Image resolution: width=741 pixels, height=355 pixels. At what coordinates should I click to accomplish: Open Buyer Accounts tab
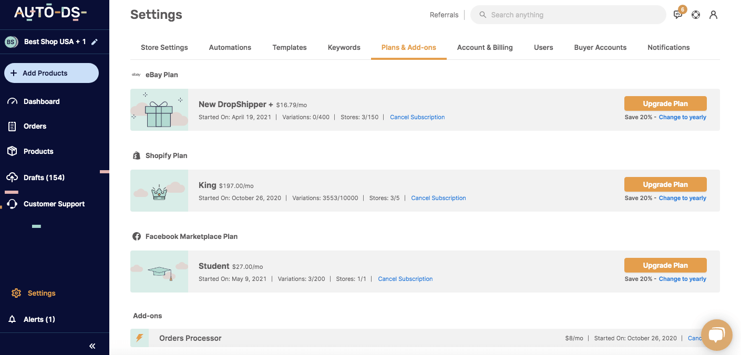(x=600, y=47)
